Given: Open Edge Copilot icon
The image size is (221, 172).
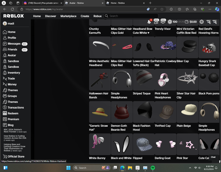Looking at the screenshot, I should tap(217, 9).
